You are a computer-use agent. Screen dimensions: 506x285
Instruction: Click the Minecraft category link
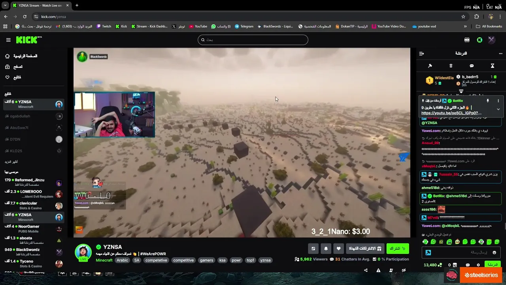pos(104,260)
